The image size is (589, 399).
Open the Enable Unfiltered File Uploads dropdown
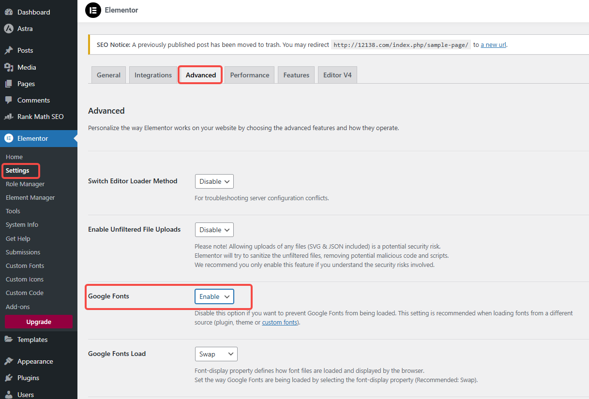click(214, 230)
